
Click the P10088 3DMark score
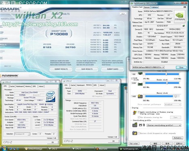point(59,34)
